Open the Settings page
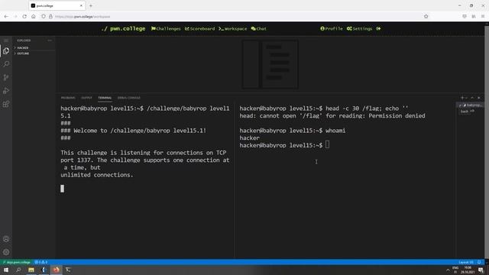The height and width of the screenshot is (275, 489). 359,29
